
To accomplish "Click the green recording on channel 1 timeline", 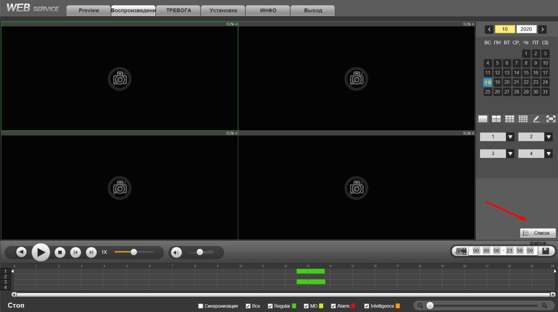I will 310,271.
